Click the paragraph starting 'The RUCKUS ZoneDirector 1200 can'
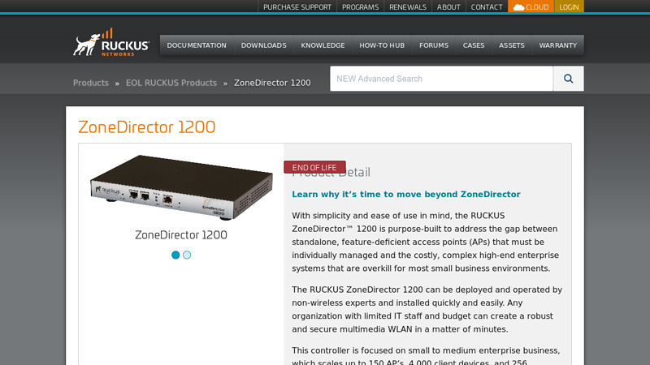This screenshot has height=365, width=650. pos(427,310)
